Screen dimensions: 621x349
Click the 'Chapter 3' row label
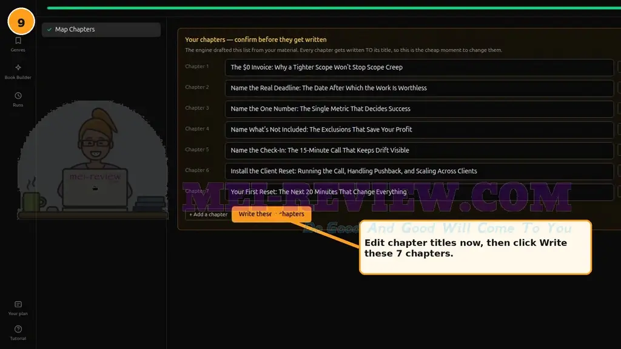(x=197, y=108)
